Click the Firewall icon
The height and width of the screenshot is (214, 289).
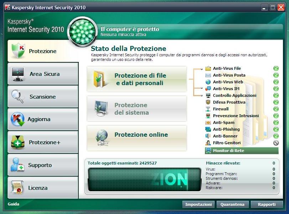coord(208,109)
